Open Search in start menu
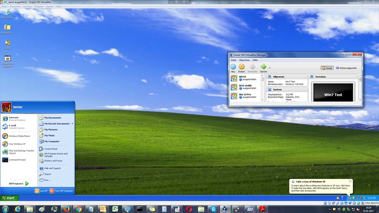This screenshot has height=213, width=379. [x=56, y=174]
